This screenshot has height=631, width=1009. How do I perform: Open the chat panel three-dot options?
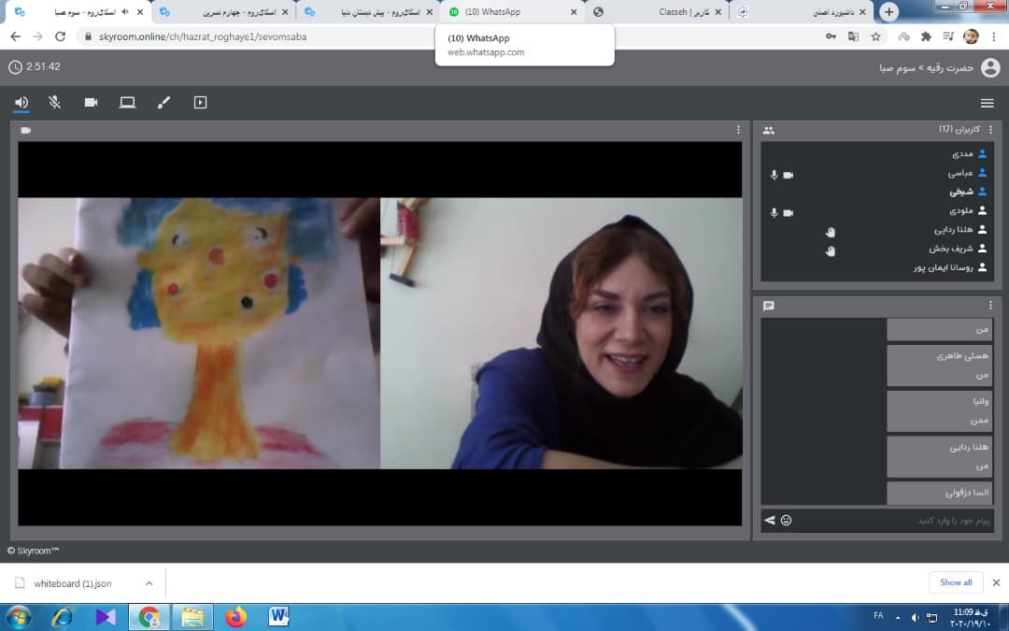(x=990, y=305)
